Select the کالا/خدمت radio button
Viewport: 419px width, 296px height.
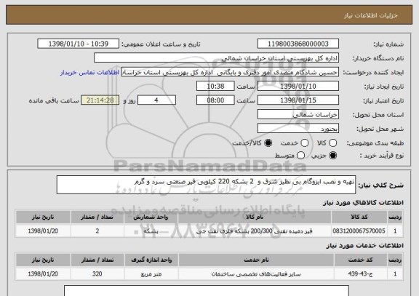268,143
